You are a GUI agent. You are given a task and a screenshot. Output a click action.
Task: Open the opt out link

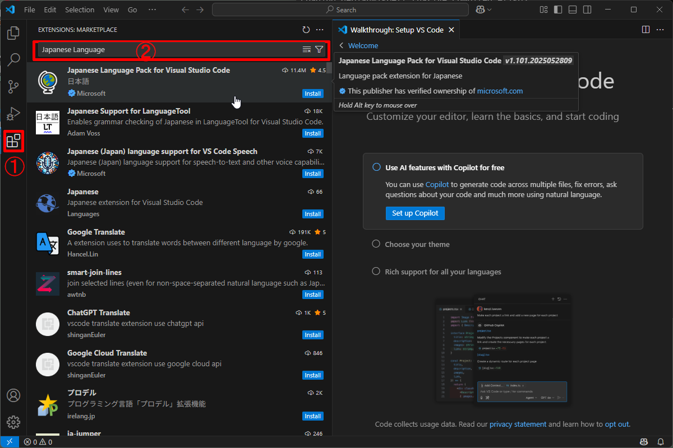[x=616, y=424]
